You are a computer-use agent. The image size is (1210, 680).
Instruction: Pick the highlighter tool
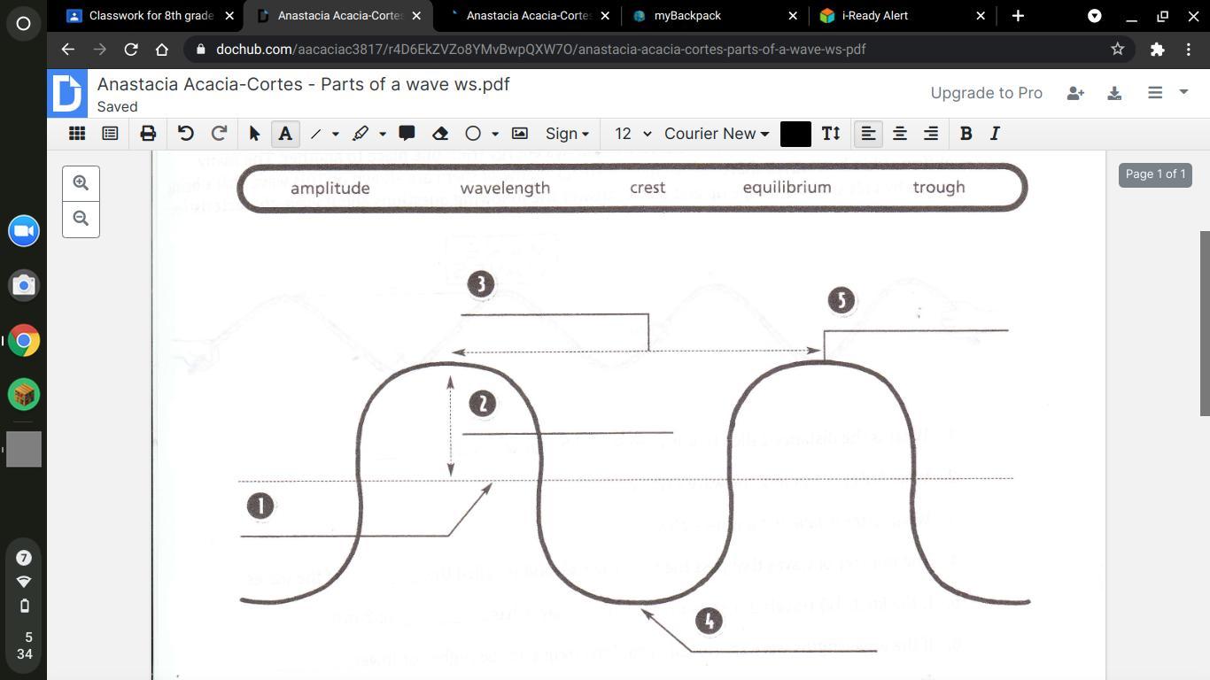(x=361, y=134)
